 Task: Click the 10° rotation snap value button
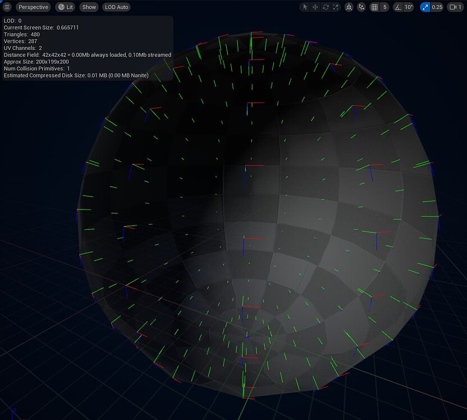pos(408,7)
